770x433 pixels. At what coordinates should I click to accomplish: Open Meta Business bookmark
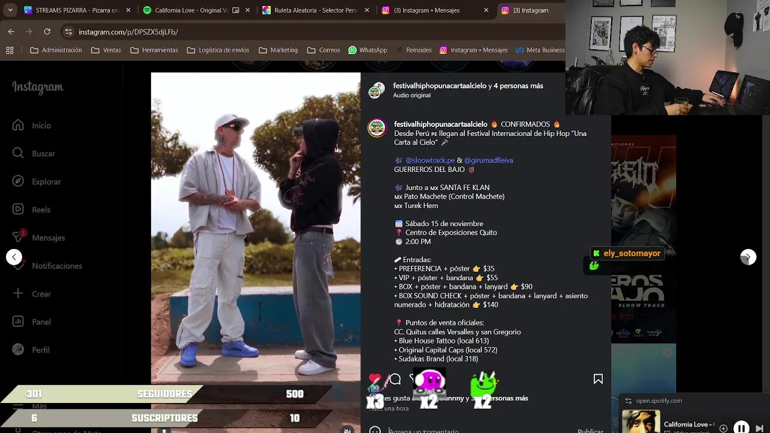(539, 50)
